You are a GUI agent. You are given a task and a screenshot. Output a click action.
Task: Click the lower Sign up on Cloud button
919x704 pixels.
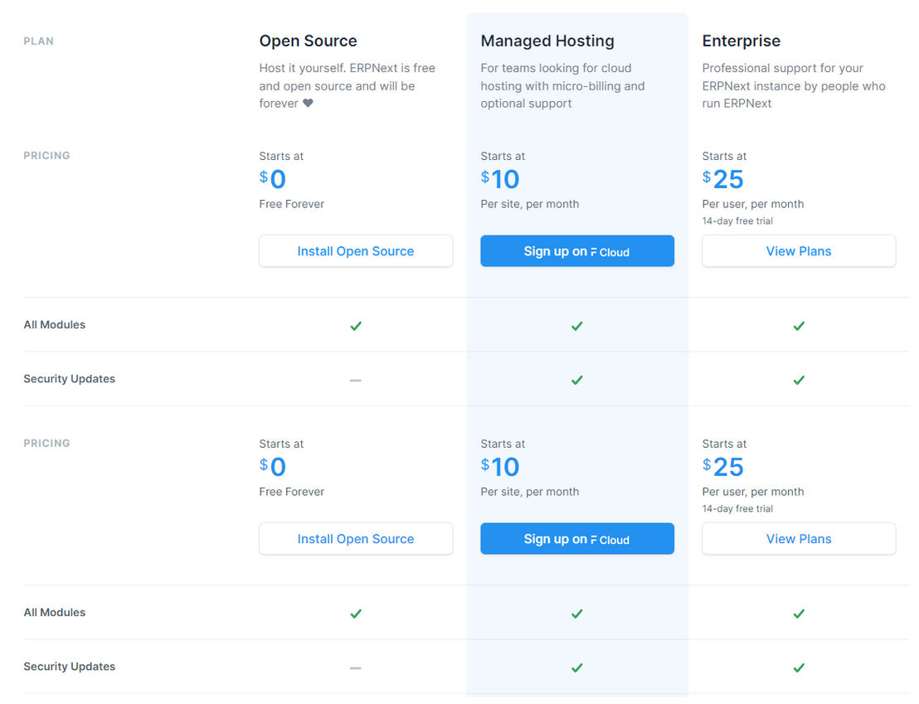tap(577, 539)
